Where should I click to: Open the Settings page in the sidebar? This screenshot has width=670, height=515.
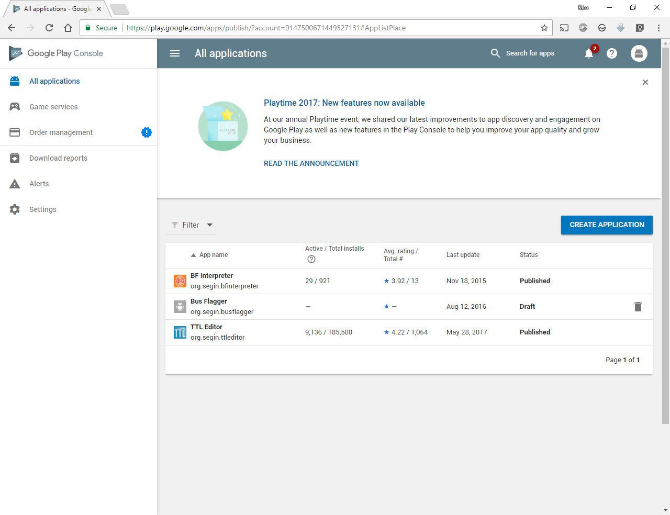coord(42,209)
